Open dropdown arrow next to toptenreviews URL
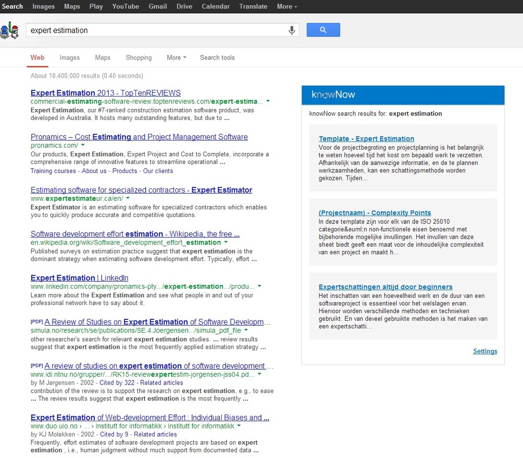The width and height of the screenshot is (523, 458). (268, 101)
